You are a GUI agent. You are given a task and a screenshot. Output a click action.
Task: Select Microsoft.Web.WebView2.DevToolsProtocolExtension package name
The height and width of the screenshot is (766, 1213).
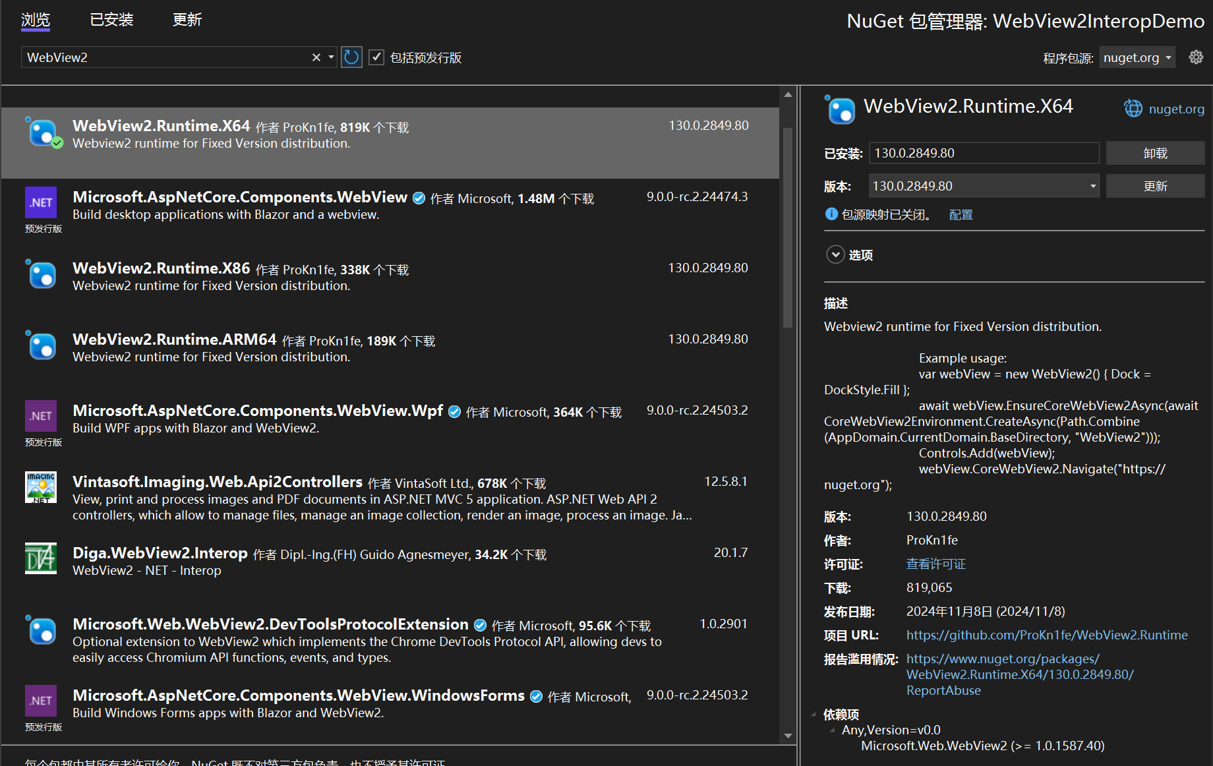tap(270, 624)
